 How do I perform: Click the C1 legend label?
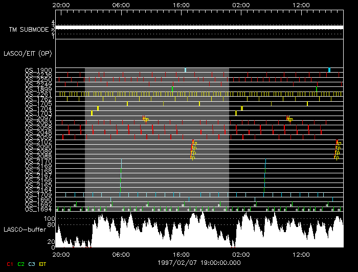pos(9,264)
